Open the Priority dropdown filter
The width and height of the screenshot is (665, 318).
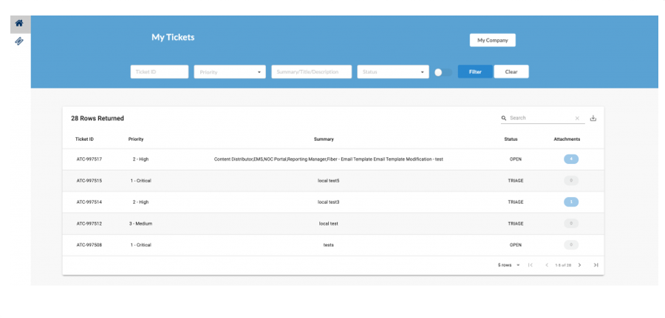(x=229, y=72)
